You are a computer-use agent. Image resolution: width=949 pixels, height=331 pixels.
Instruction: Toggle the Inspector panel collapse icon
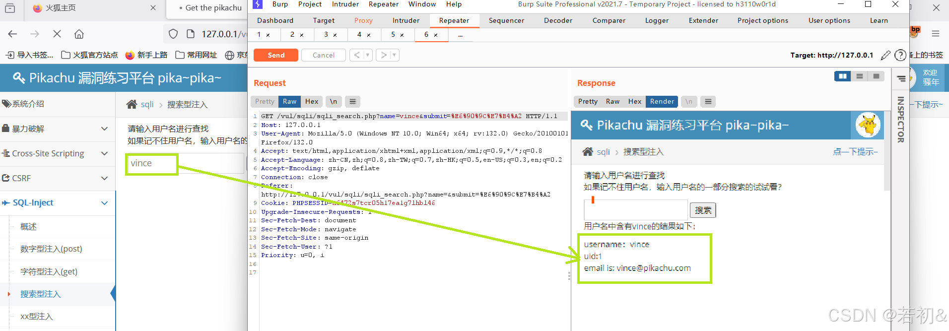coord(901,78)
